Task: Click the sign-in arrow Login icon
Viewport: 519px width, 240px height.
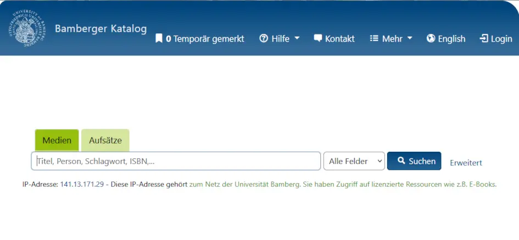Action: 484,38
